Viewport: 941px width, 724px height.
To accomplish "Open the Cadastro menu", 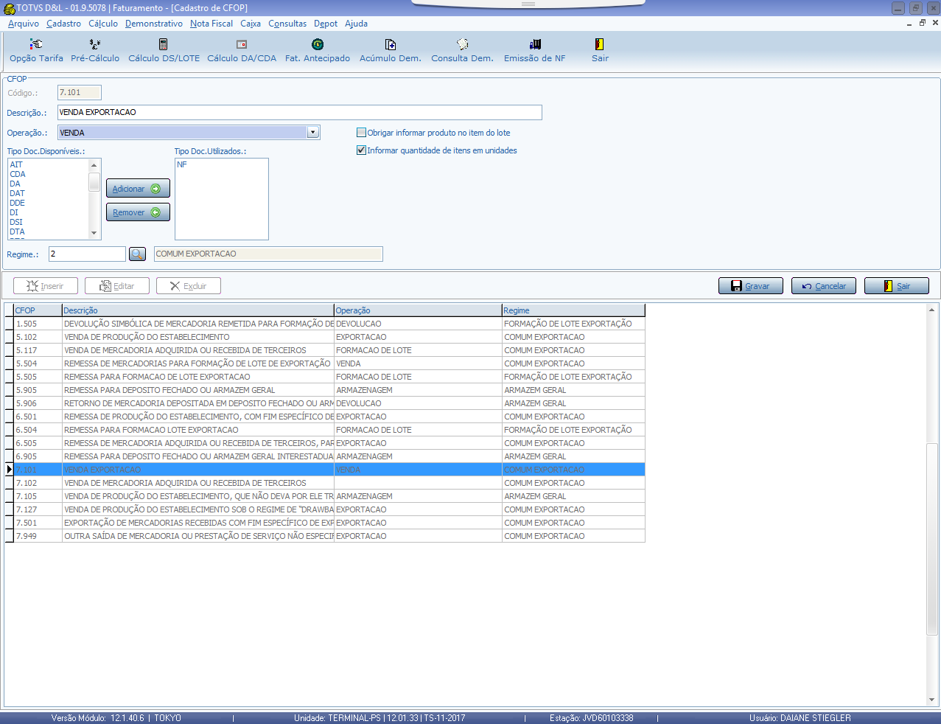I will [x=63, y=24].
